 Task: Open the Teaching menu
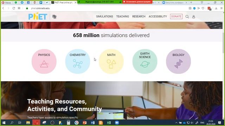tap(123, 16)
